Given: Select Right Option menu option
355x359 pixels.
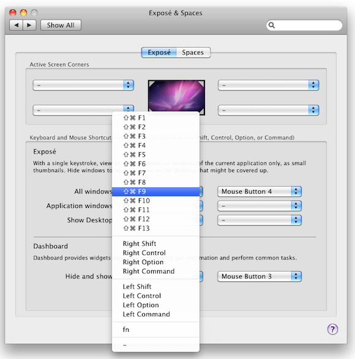Looking at the screenshot, I should [155, 262].
